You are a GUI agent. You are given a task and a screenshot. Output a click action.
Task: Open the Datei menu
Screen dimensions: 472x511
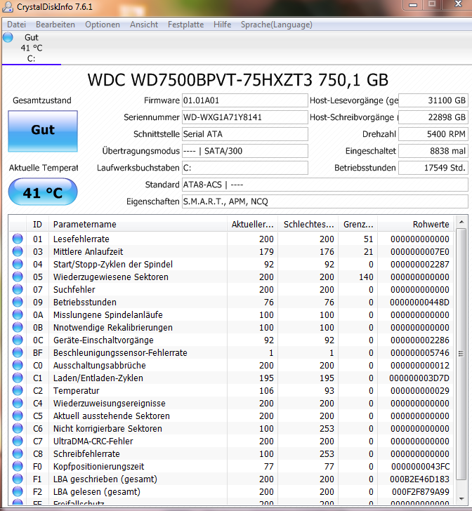(16, 25)
